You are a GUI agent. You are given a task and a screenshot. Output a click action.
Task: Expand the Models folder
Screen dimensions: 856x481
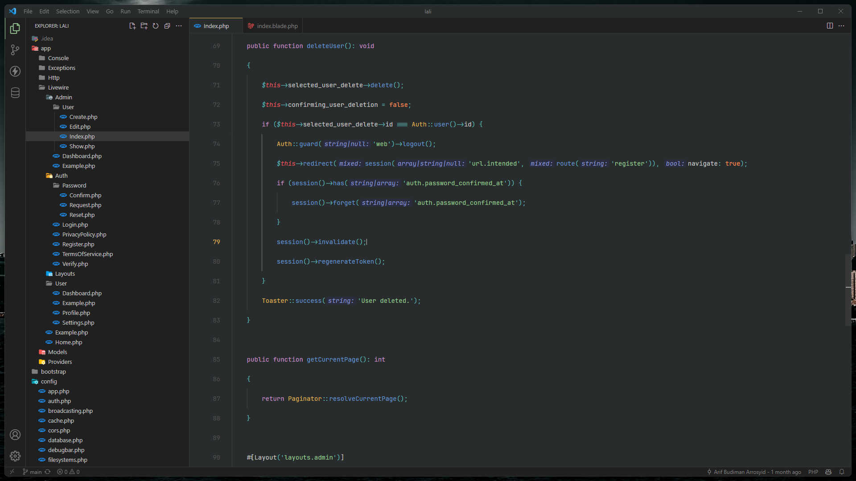pos(57,352)
